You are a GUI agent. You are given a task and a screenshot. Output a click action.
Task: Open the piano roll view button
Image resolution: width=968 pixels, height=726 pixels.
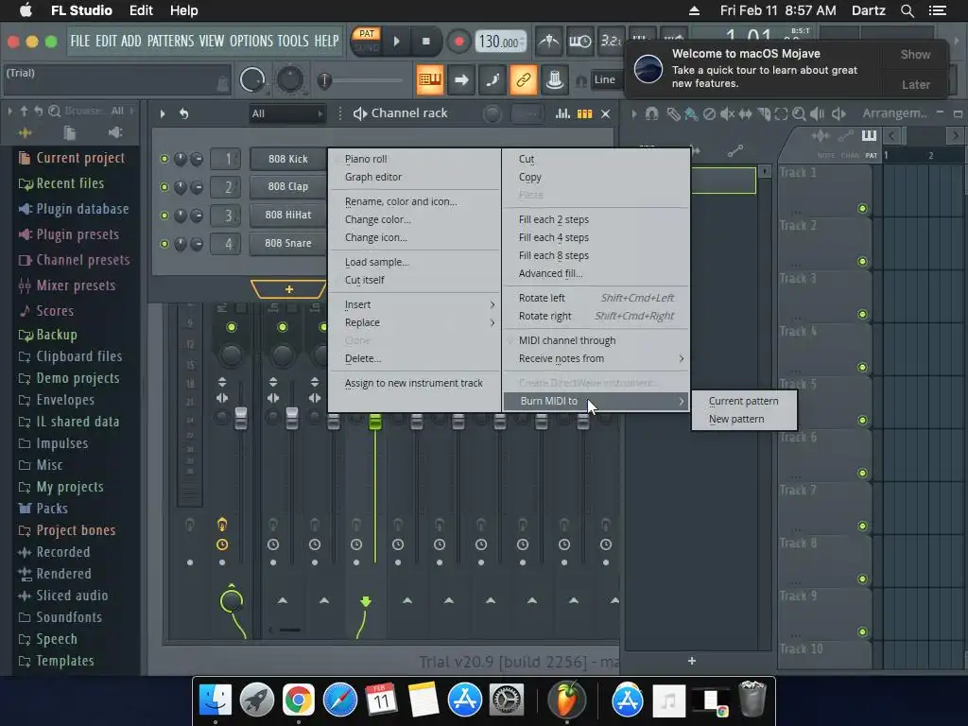pyautogui.click(x=430, y=79)
